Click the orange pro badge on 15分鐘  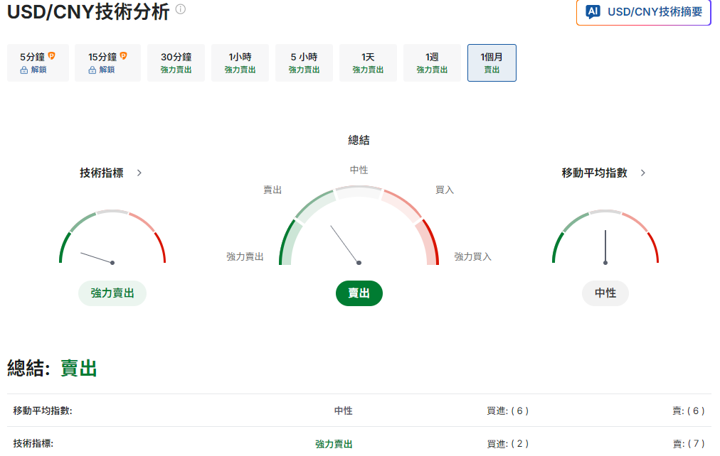[124, 56]
